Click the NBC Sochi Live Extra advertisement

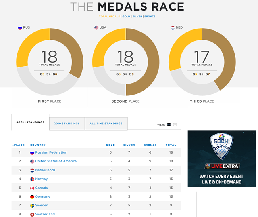(221, 158)
